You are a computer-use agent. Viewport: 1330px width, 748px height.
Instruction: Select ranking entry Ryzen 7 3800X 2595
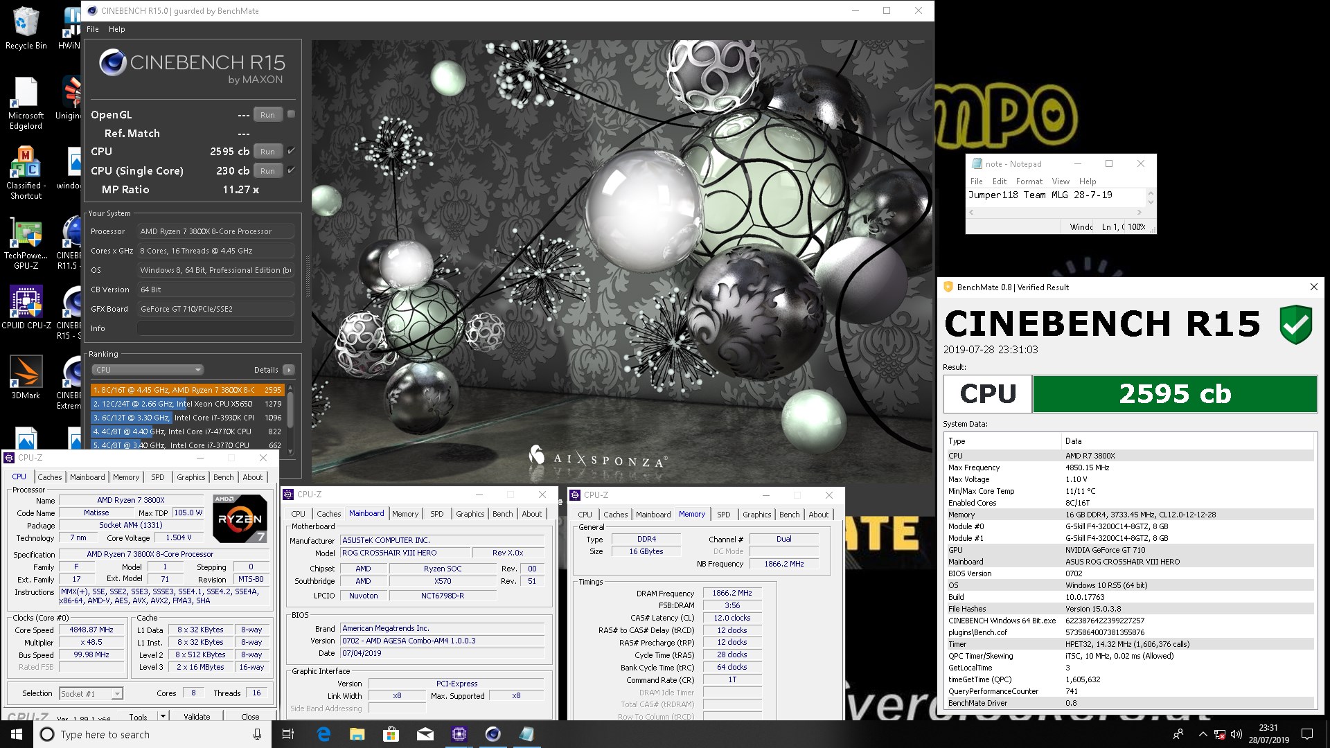click(187, 390)
